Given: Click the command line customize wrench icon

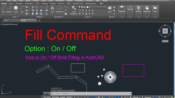Looking at the screenshot, I should pos(49,94).
